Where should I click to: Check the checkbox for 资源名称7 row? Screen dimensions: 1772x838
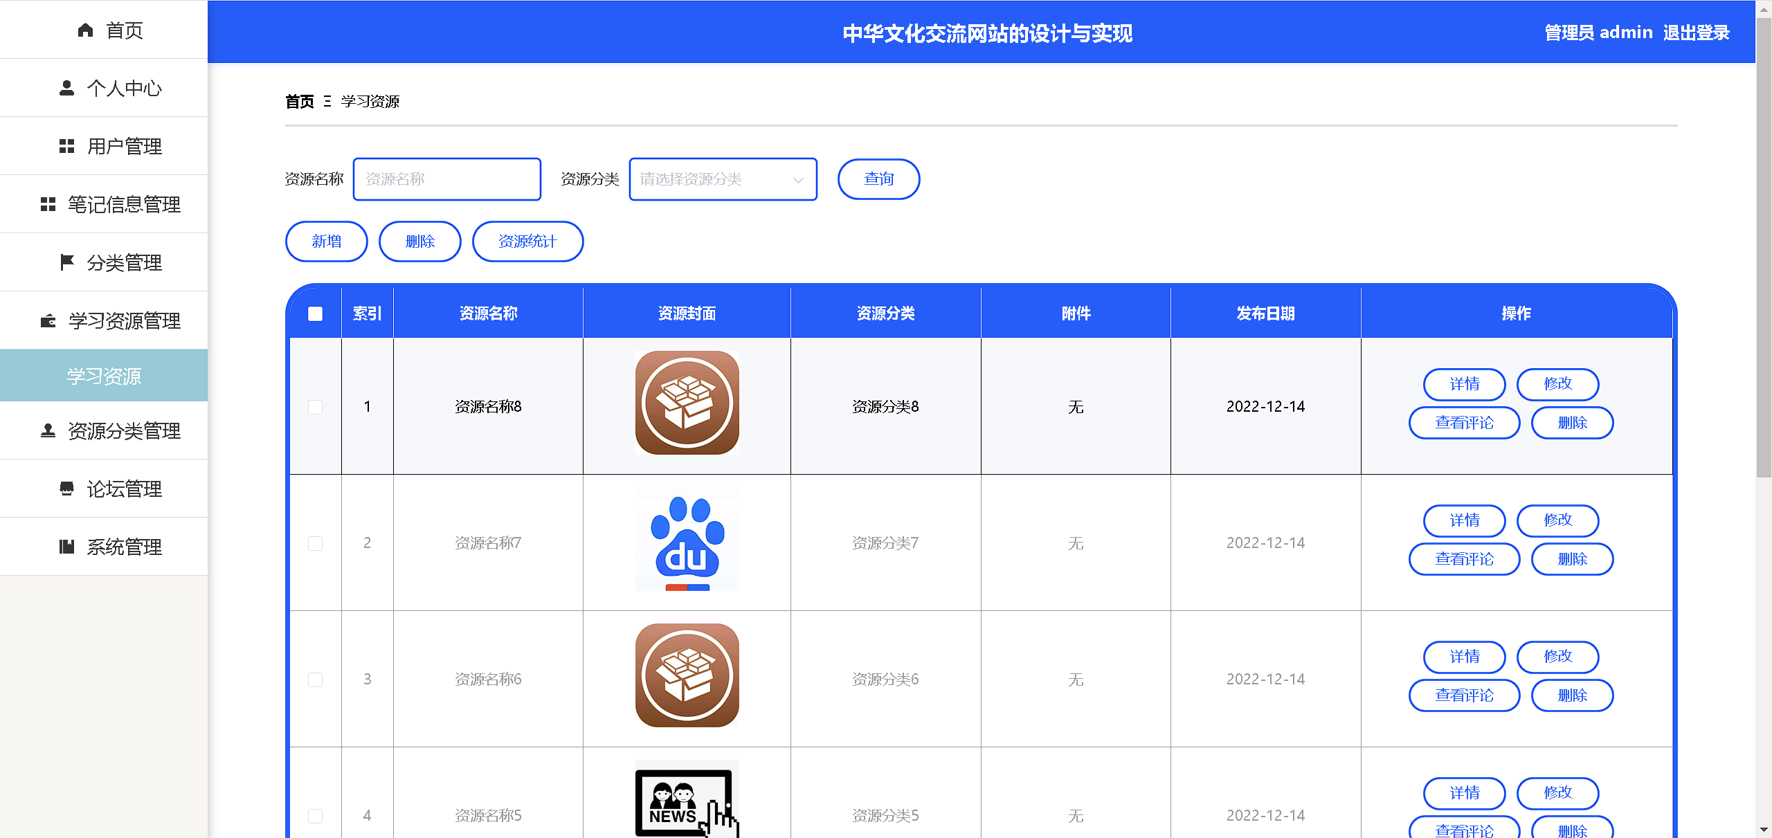coord(315,543)
